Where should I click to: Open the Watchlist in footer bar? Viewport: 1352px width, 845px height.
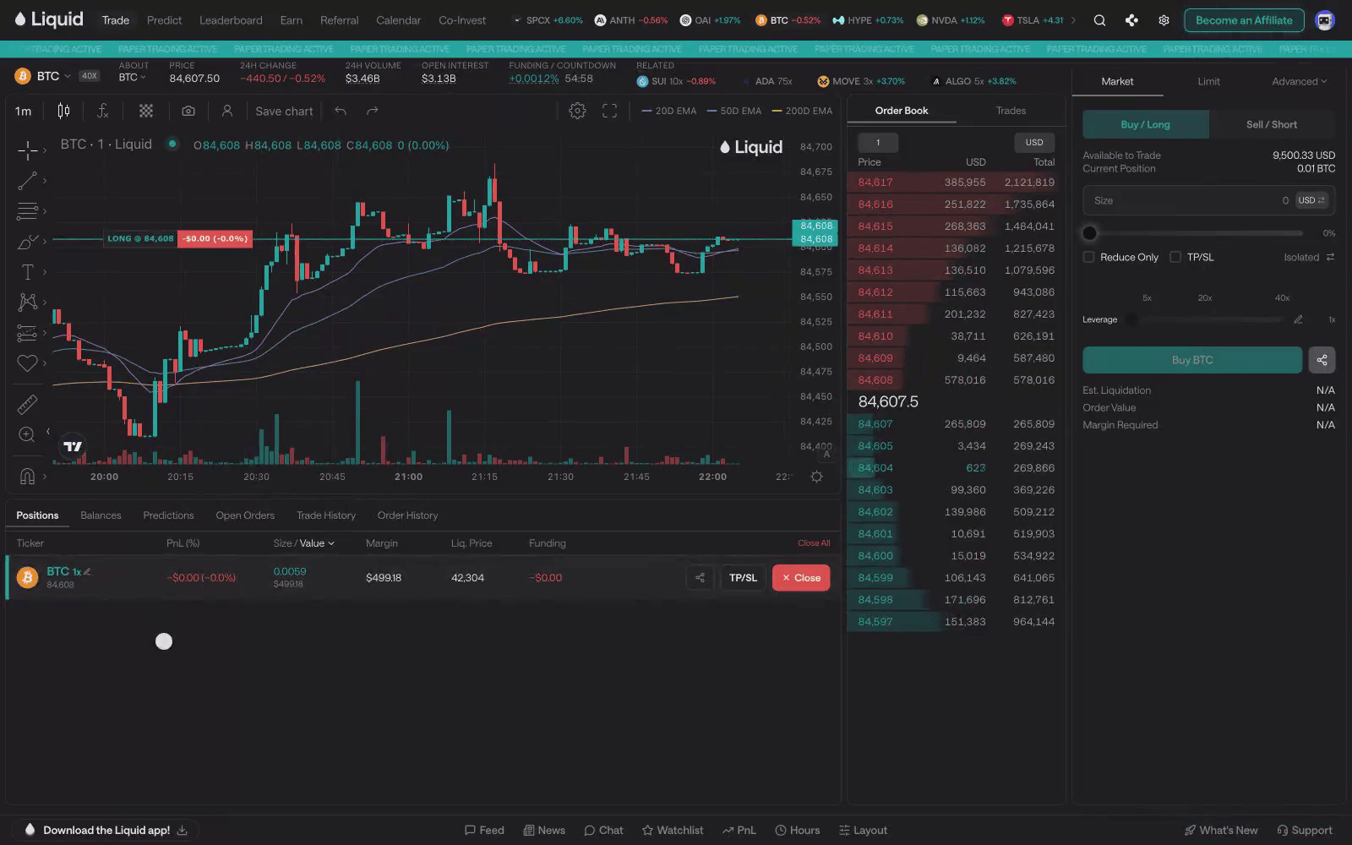(673, 831)
